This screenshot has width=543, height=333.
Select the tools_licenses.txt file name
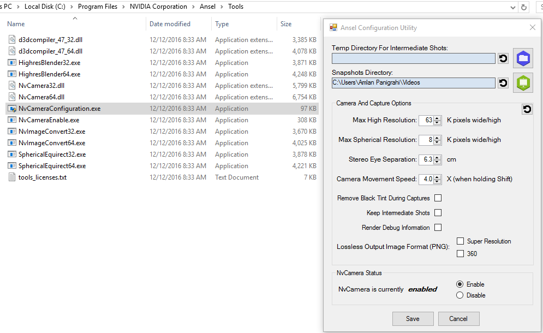(x=42, y=177)
